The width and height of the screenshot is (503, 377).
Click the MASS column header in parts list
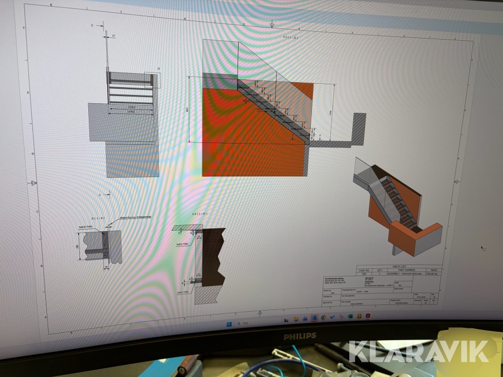pos(434,270)
